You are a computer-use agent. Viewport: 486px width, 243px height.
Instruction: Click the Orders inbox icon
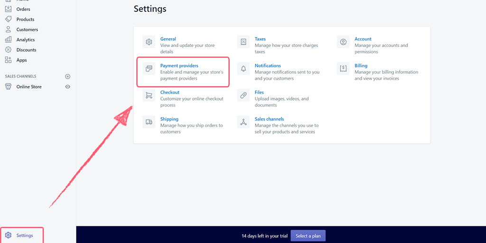pyautogui.click(x=9, y=9)
